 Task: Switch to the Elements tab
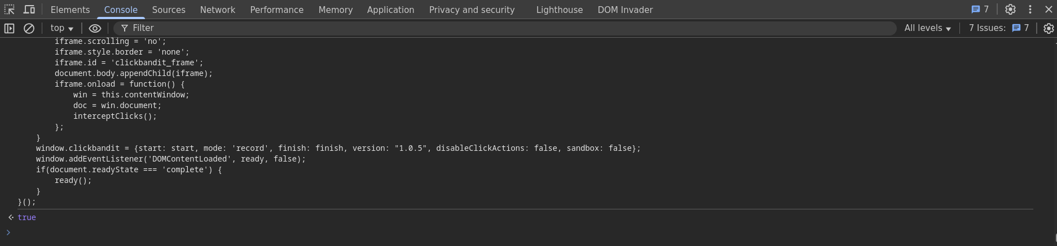tap(70, 10)
